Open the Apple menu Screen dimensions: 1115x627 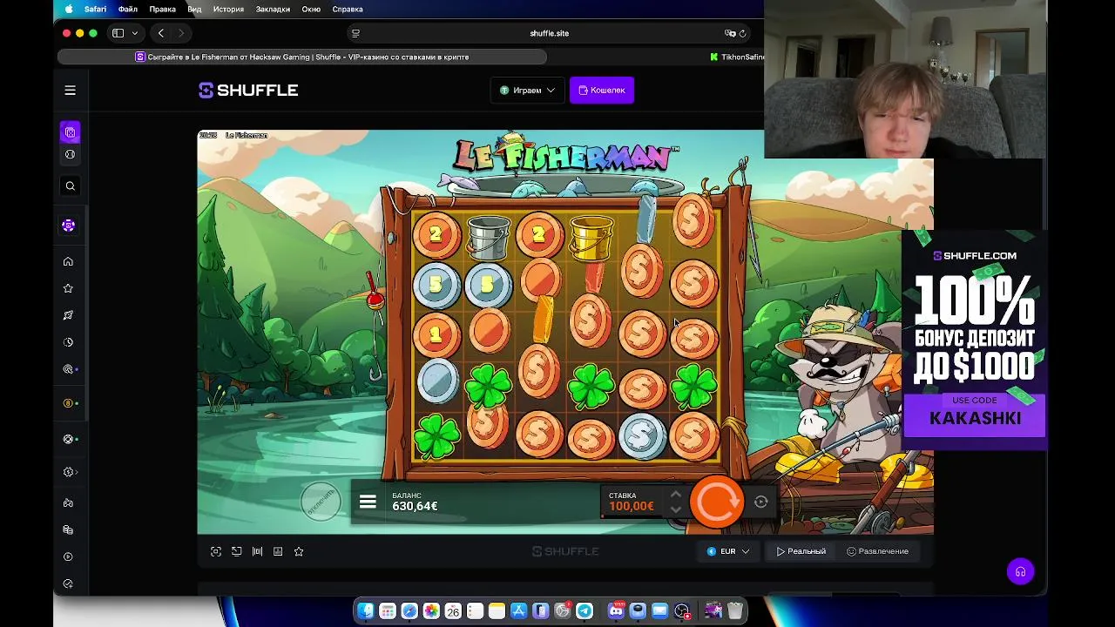click(69, 9)
